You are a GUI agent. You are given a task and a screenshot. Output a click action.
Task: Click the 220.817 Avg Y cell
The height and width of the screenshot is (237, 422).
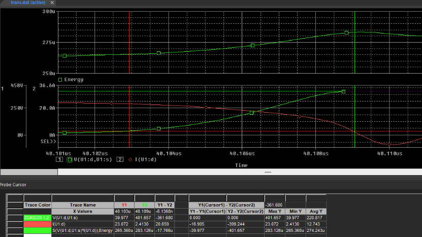pyautogui.click(x=316, y=218)
